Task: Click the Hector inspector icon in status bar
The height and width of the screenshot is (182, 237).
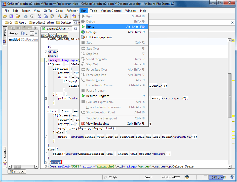Action: [x=187, y=177]
